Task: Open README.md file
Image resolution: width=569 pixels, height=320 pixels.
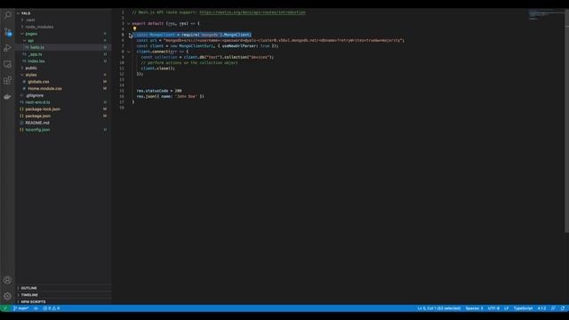Action: pyautogui.click(x=63, y=123)
